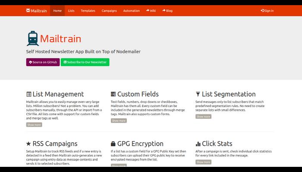
Task: Open the Lists menu item
Action: point(71,11)
